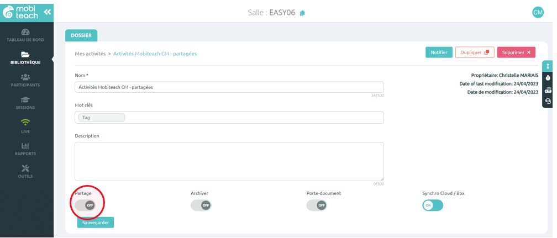Toggle the Porte-document switch
The image size is (557, 238).
click(x=317, y=205)
